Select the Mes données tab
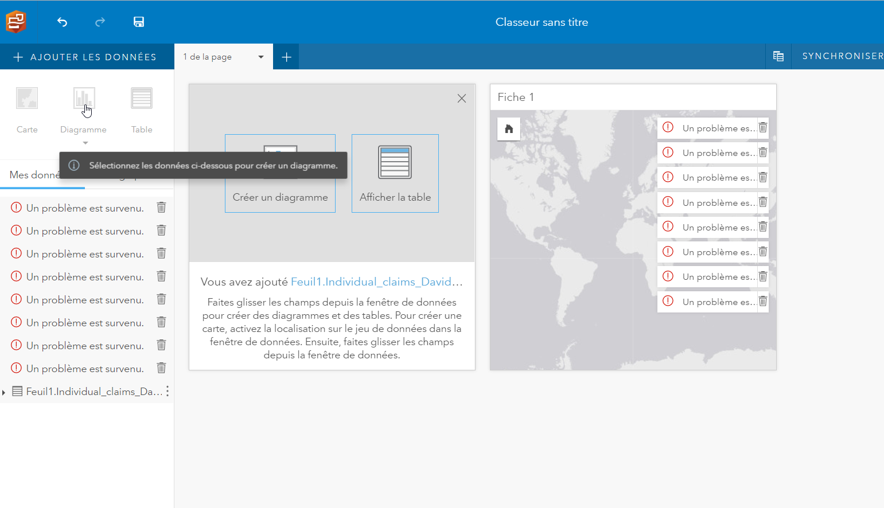This screenshot has height=508, width=884. pos(34,175)
